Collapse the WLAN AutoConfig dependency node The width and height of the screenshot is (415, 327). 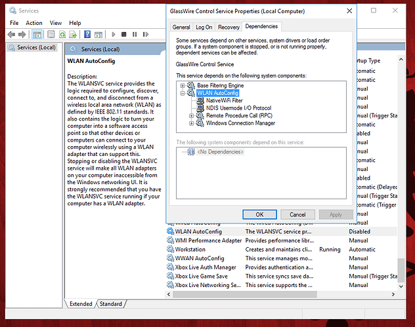(183, 93)
